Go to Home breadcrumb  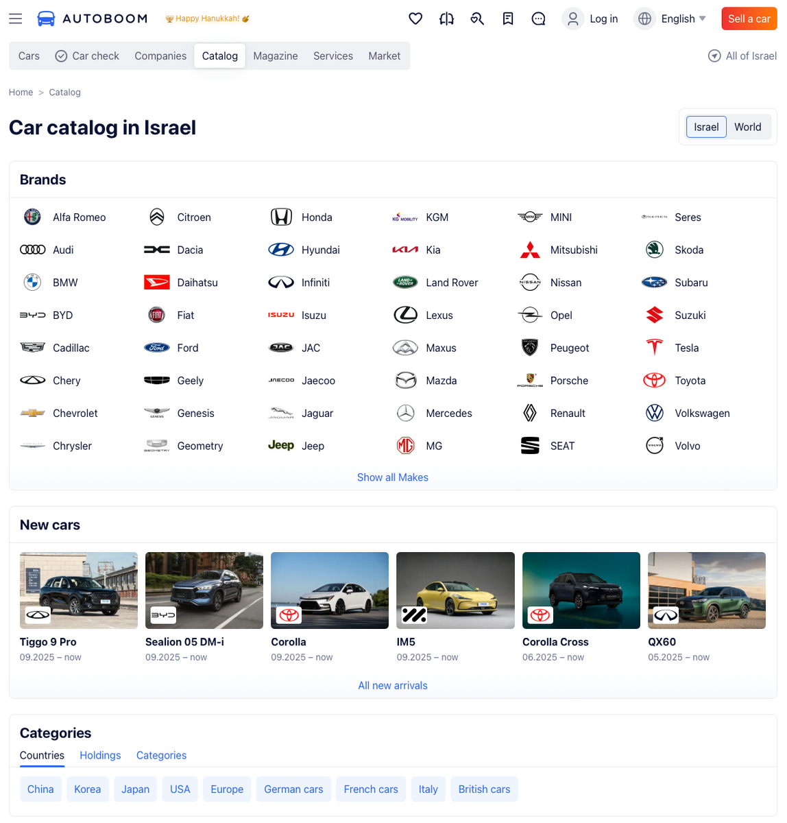(x=21, y=92)
